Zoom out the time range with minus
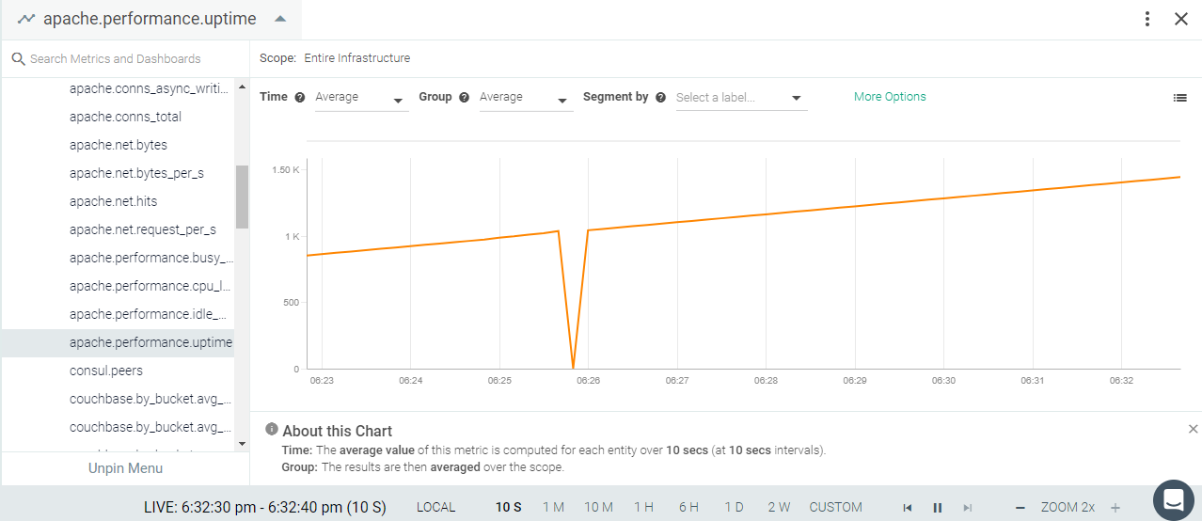The image size is (1202, 521). pos(1020,508)
